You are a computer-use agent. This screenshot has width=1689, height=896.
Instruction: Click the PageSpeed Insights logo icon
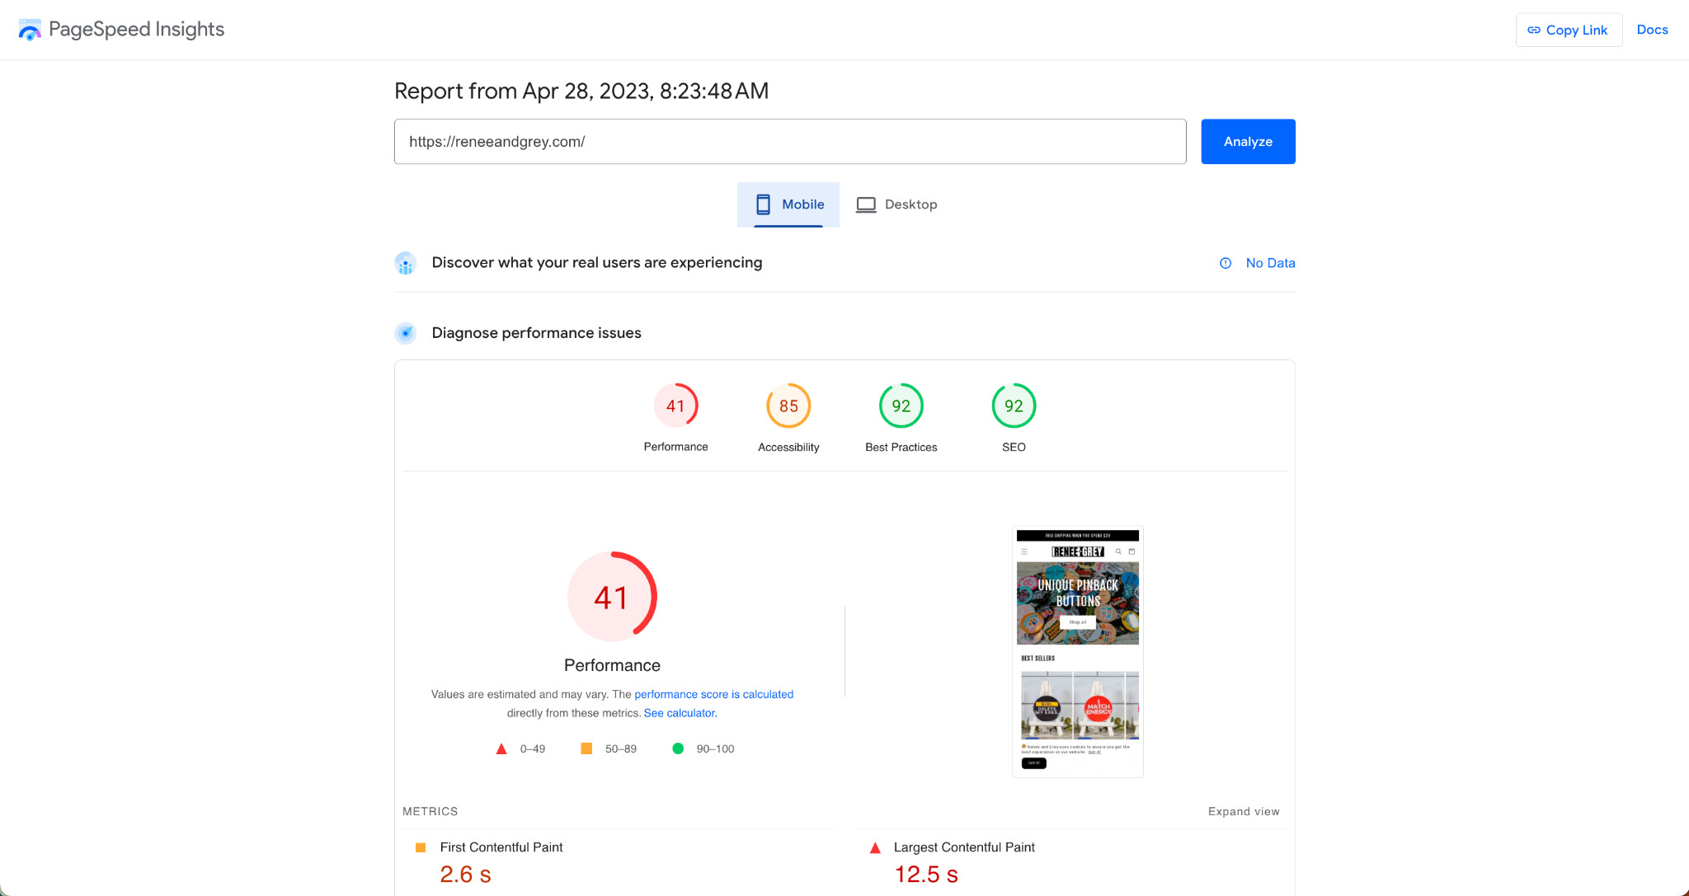30,30
